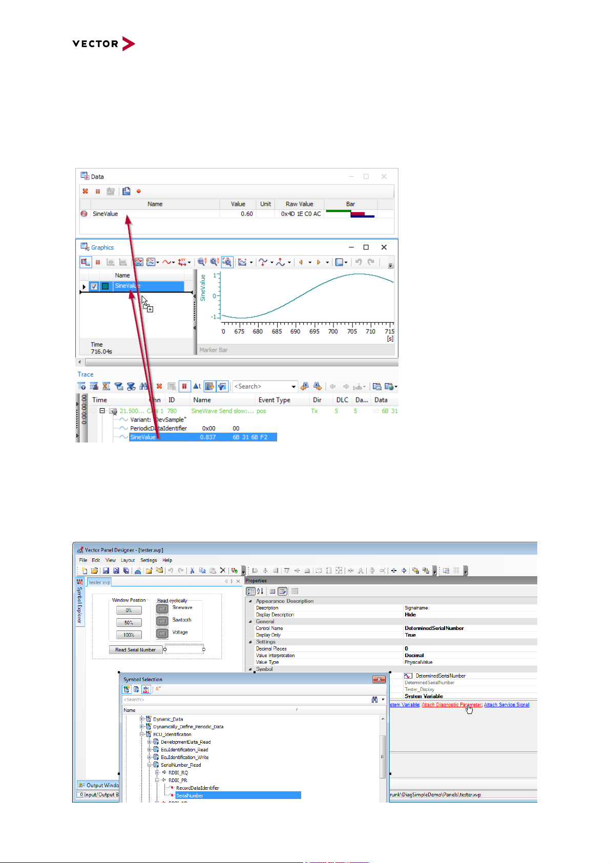Viewport: 610px width, 863px height.
Task: Click the Symbol Selection vertical scrollbar
Action: click(x=383, y=758)
